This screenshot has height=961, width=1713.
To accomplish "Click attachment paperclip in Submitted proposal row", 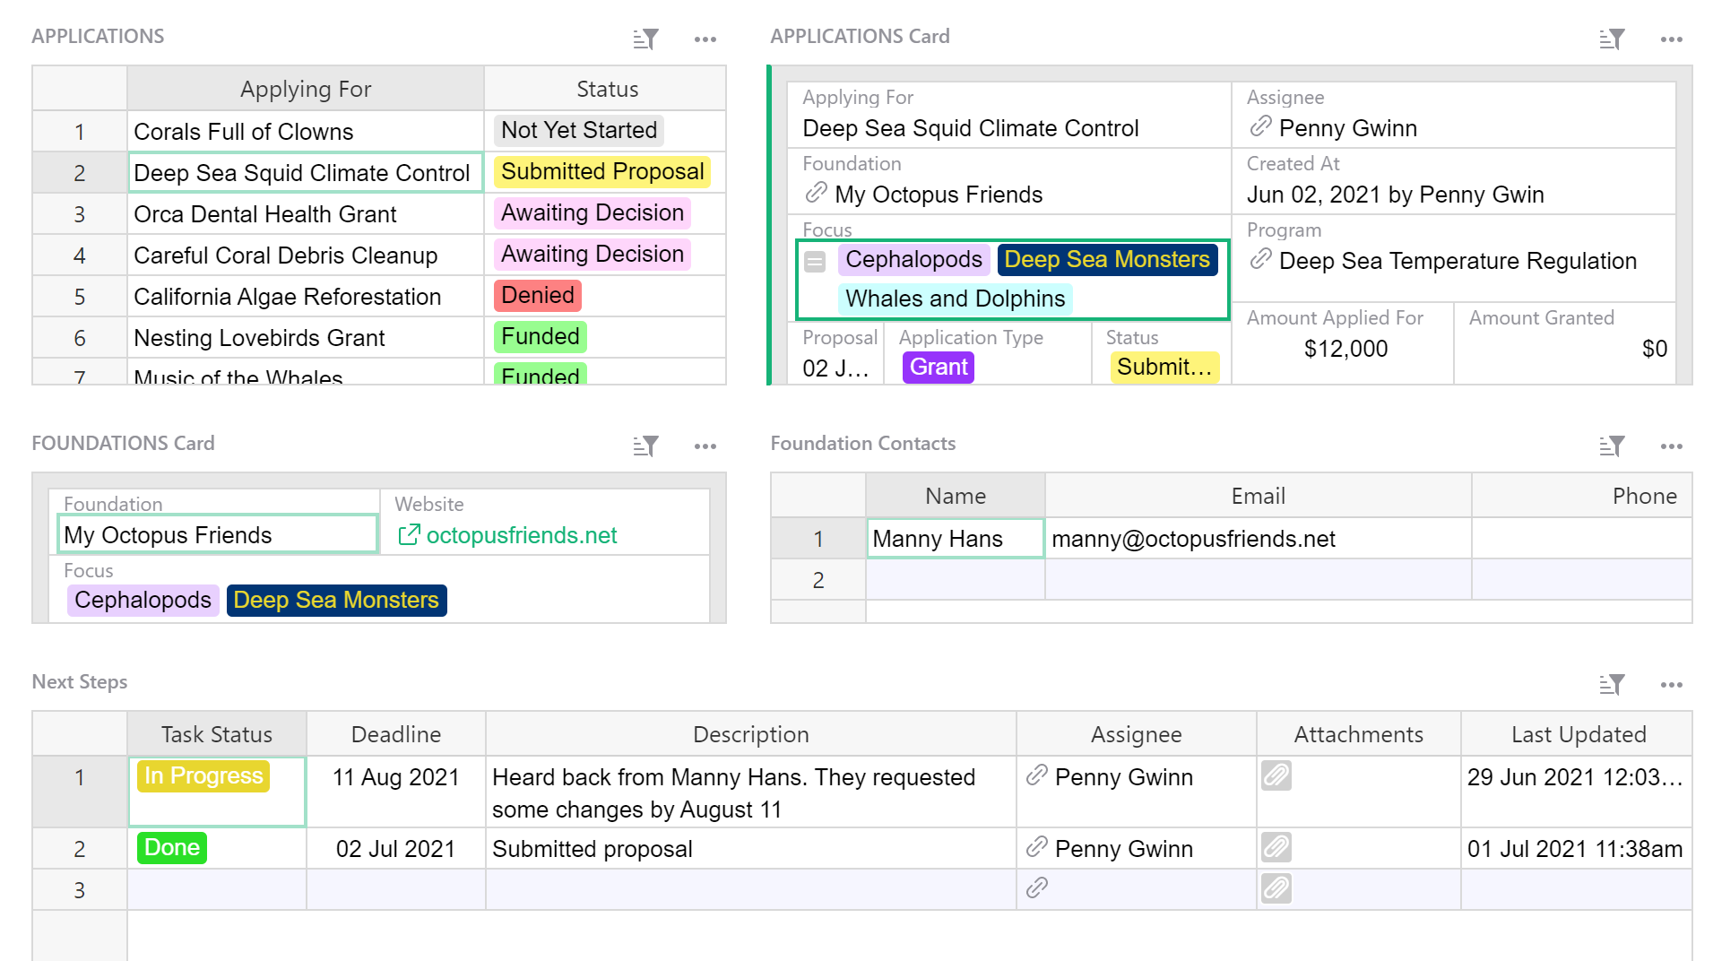I will point(1276,847).
